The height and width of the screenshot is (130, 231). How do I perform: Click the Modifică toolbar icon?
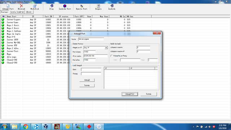35,6
